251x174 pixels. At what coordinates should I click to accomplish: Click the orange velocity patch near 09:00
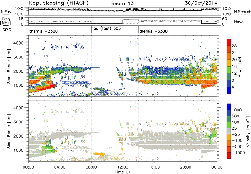(99, 154)
